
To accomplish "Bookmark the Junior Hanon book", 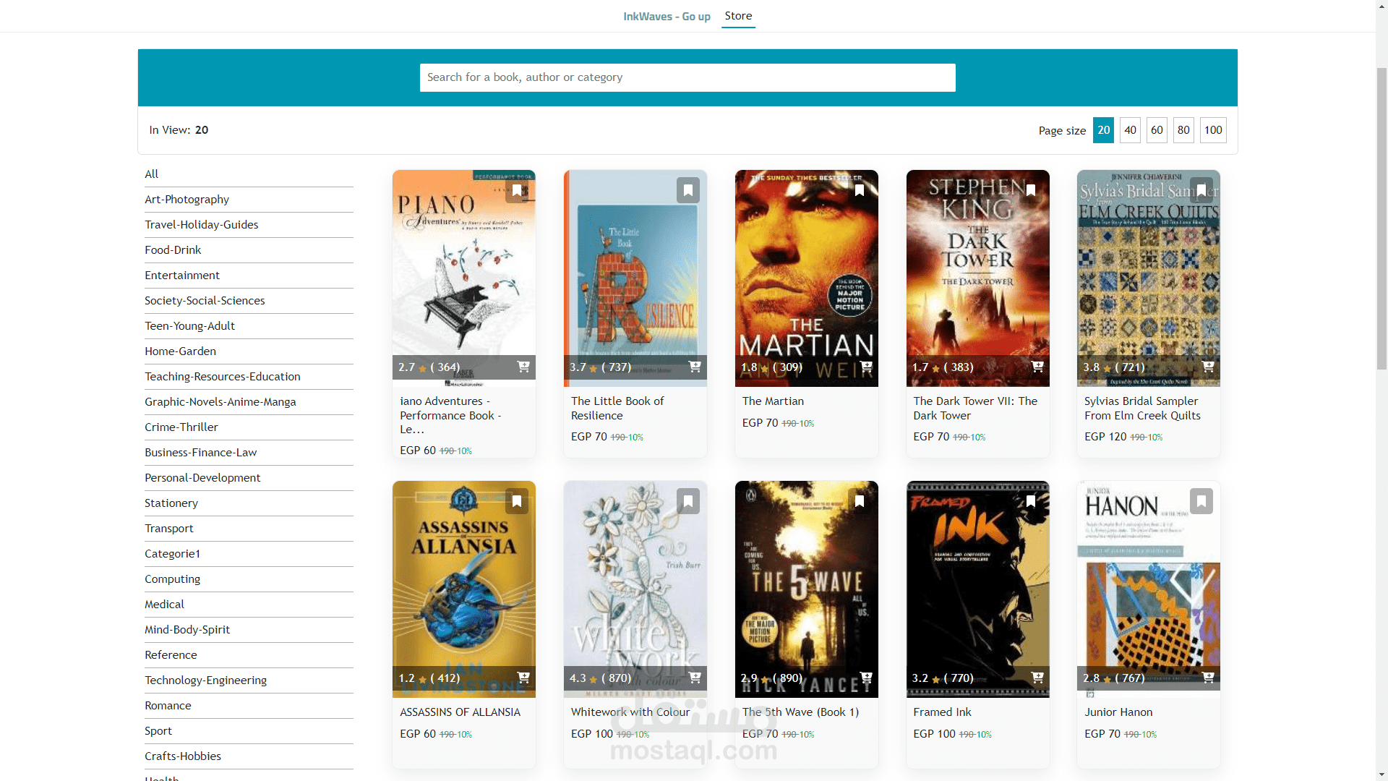I will (x=1201, y=501).
